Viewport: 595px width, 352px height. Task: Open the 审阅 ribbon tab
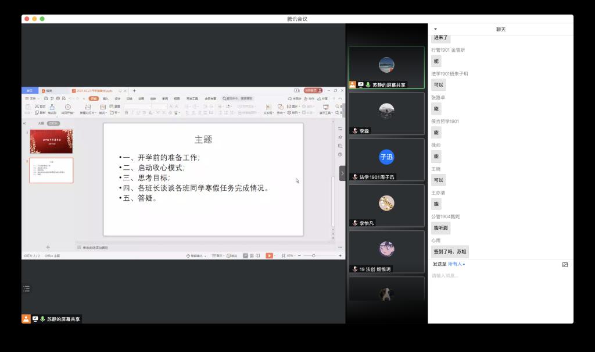165,98
